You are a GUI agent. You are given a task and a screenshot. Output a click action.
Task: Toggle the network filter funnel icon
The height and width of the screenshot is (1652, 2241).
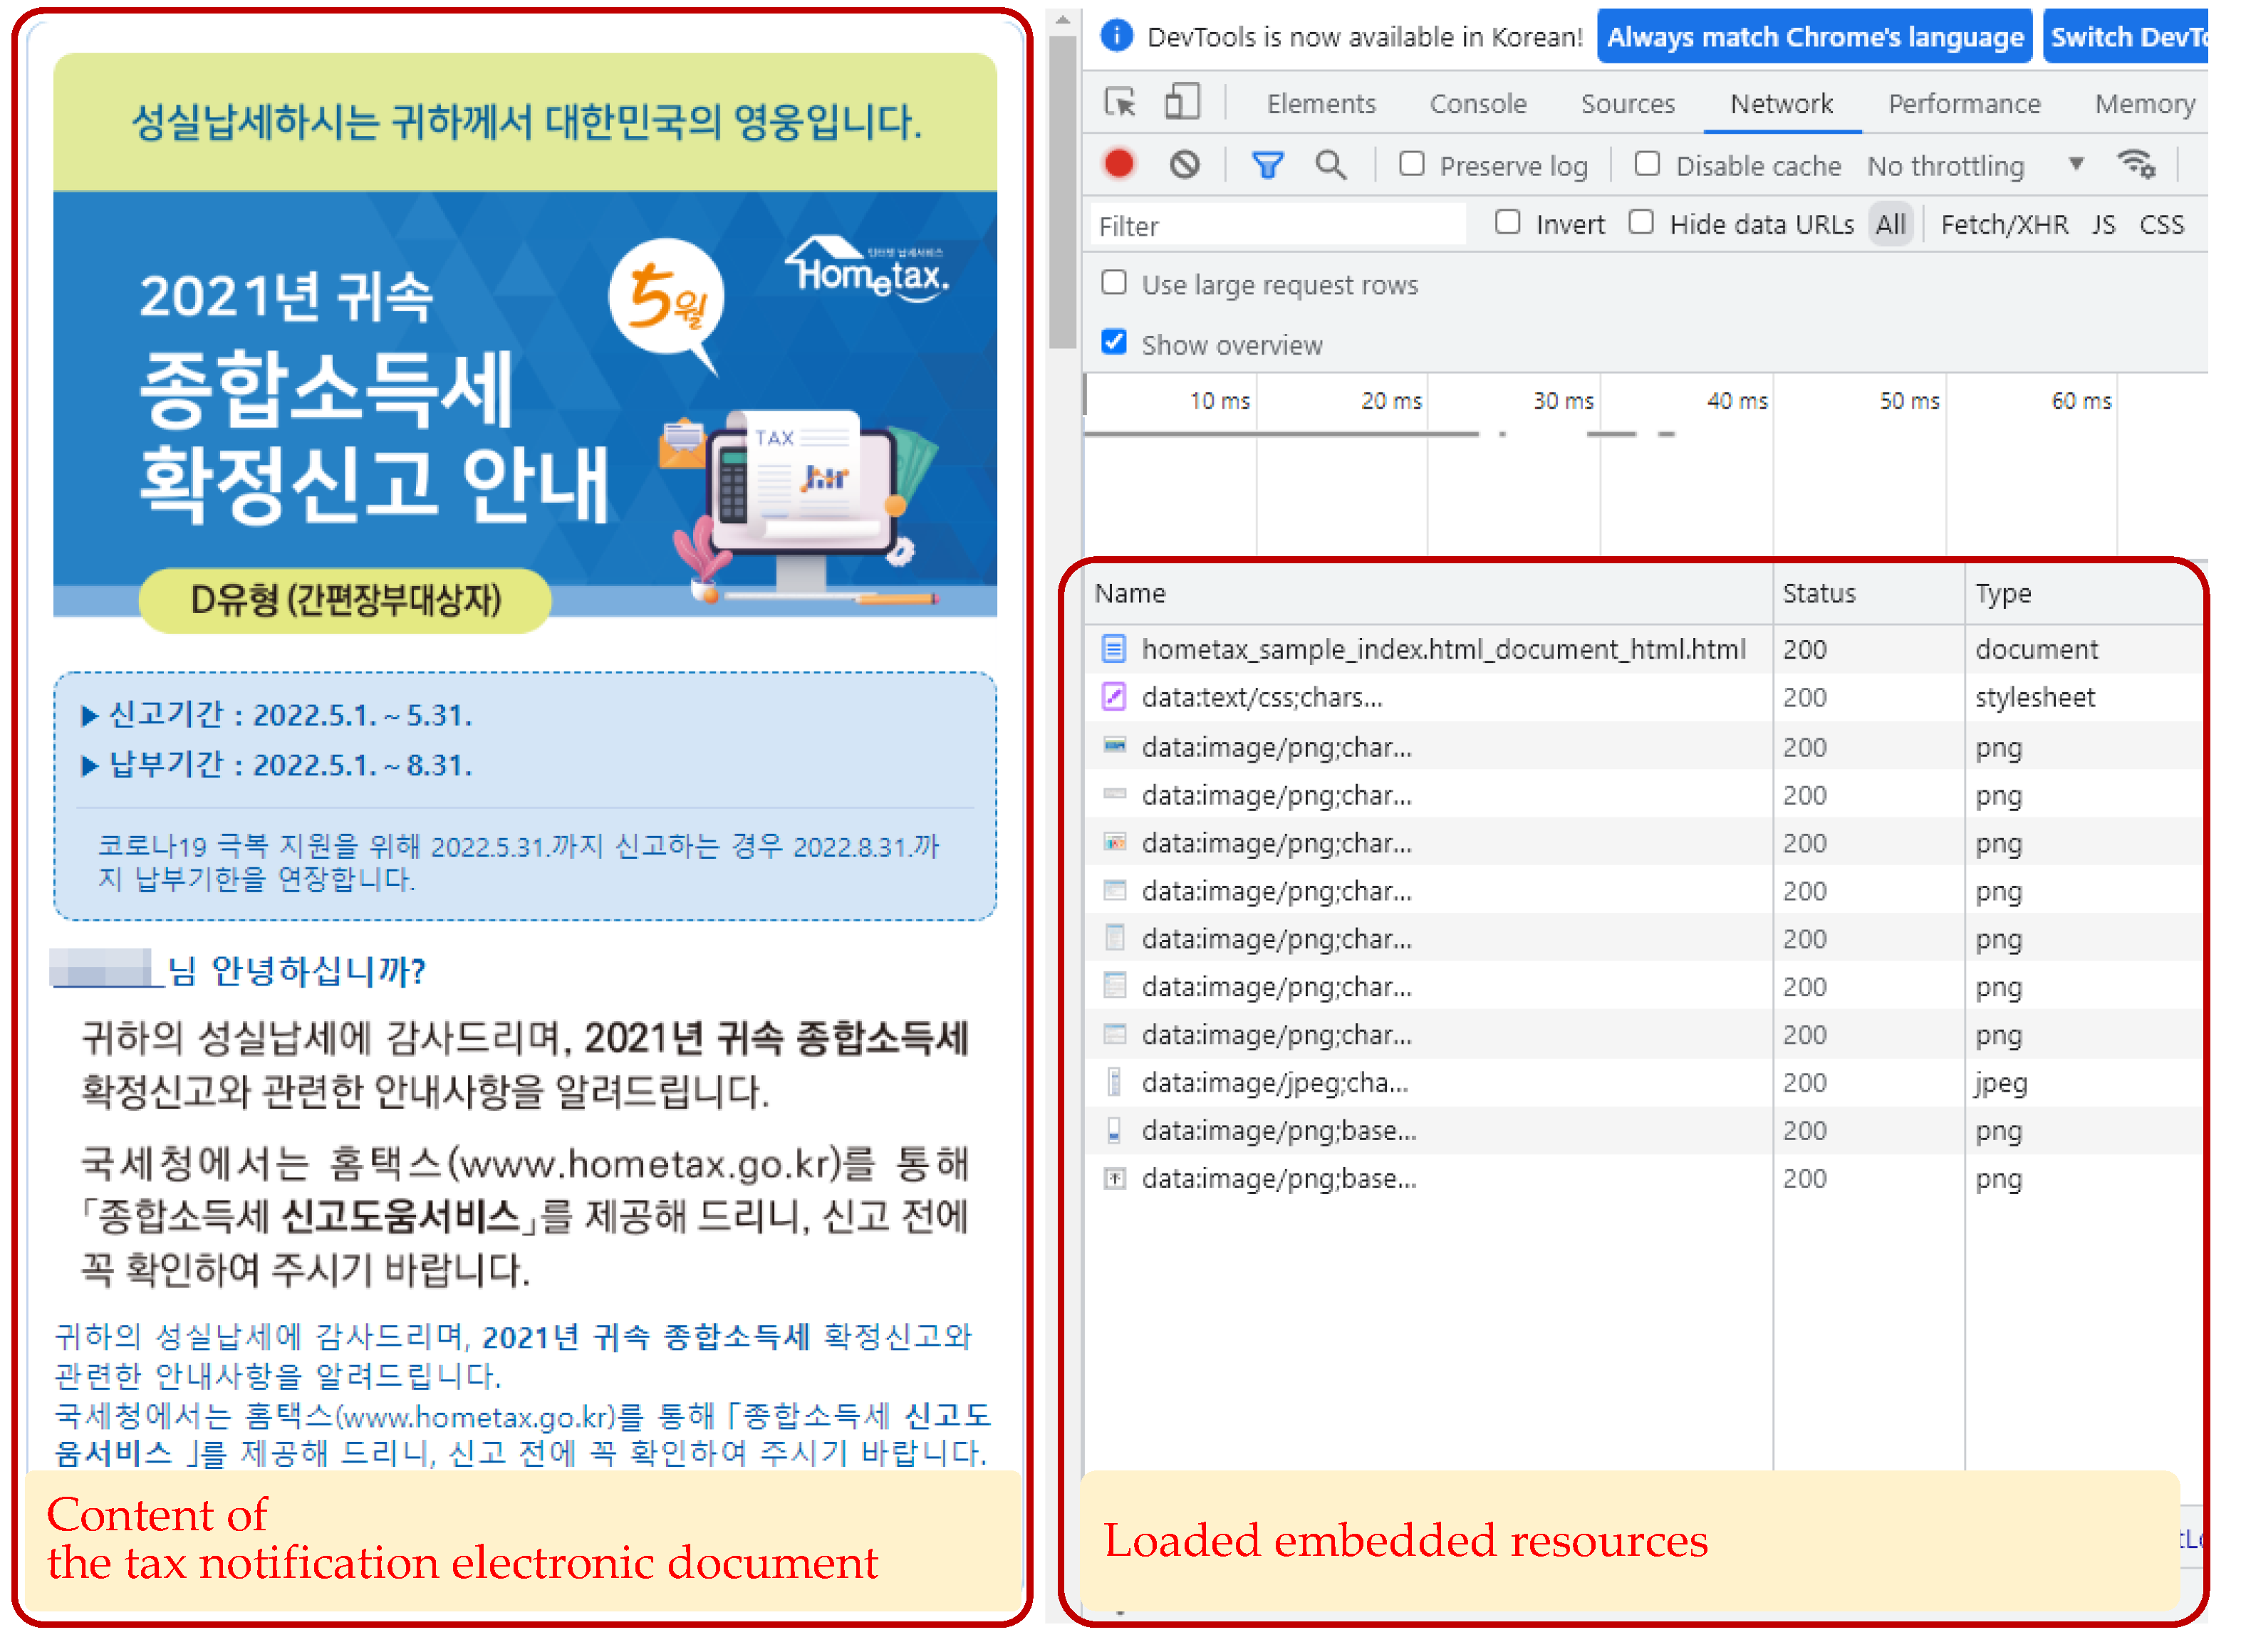pyautogui.click(x=1267, y=165)
